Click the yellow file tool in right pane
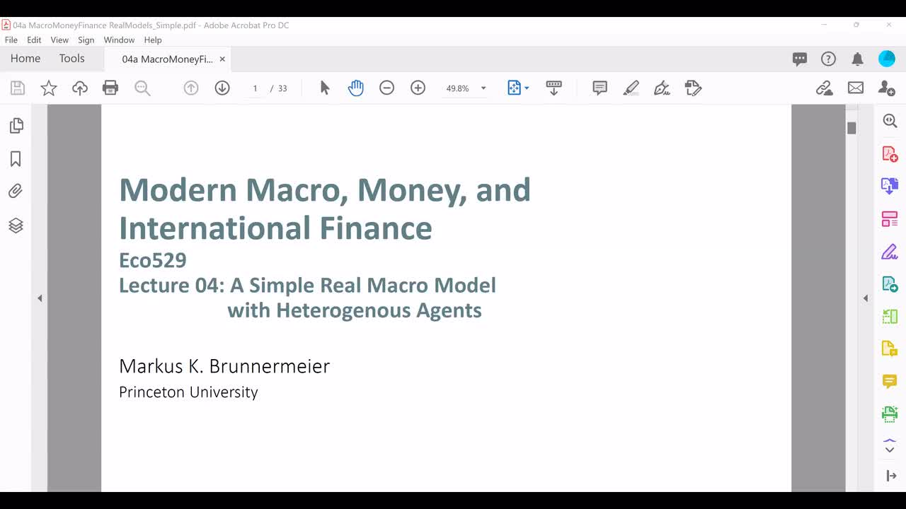The width and height of the screenshot is (906, 509). (890, 349)
